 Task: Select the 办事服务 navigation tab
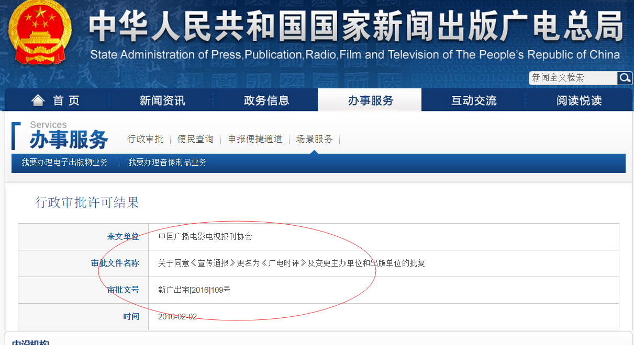pyautogui.click(x=370, y=100)
